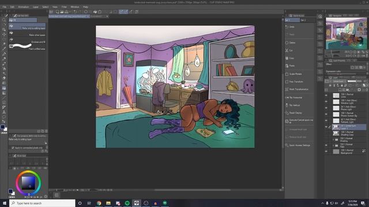Click the Clear layer circle icon in command bar

point(86,11)
